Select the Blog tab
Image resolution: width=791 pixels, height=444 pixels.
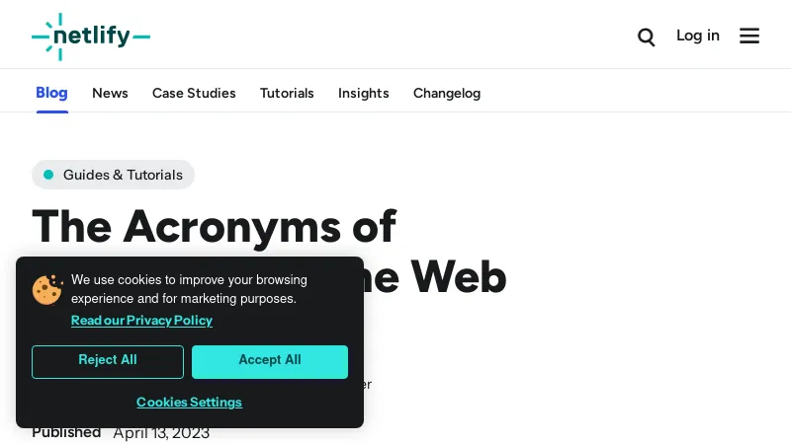click(51, 93)
